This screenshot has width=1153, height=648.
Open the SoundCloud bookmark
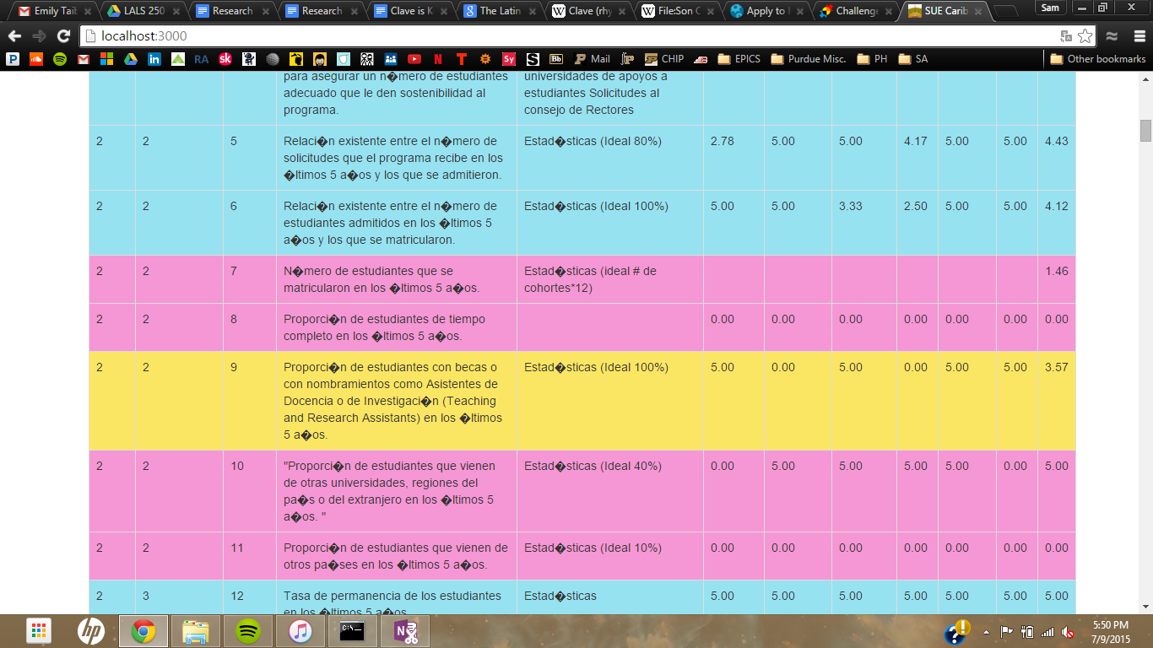(35, 59)
